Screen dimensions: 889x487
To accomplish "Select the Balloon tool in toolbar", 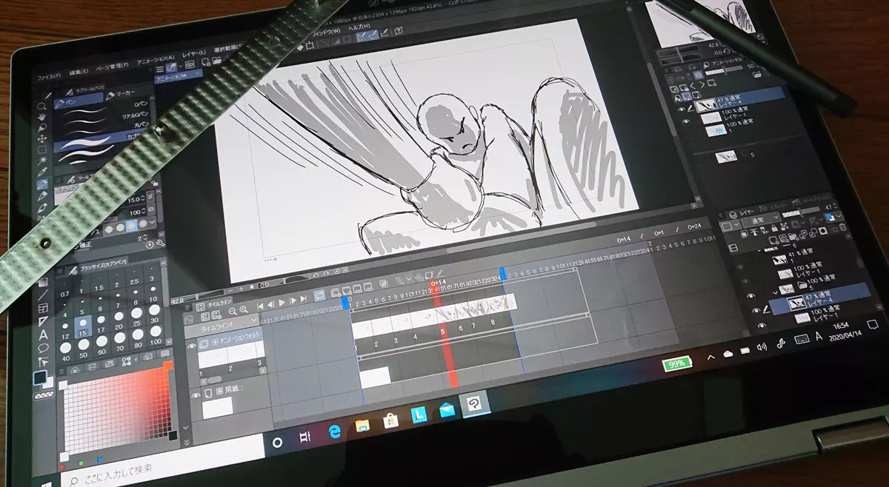I will (43, 348).
